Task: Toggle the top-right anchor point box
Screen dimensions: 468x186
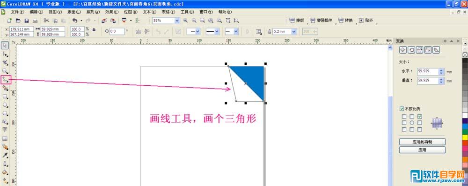Action: tap(420, 117)
